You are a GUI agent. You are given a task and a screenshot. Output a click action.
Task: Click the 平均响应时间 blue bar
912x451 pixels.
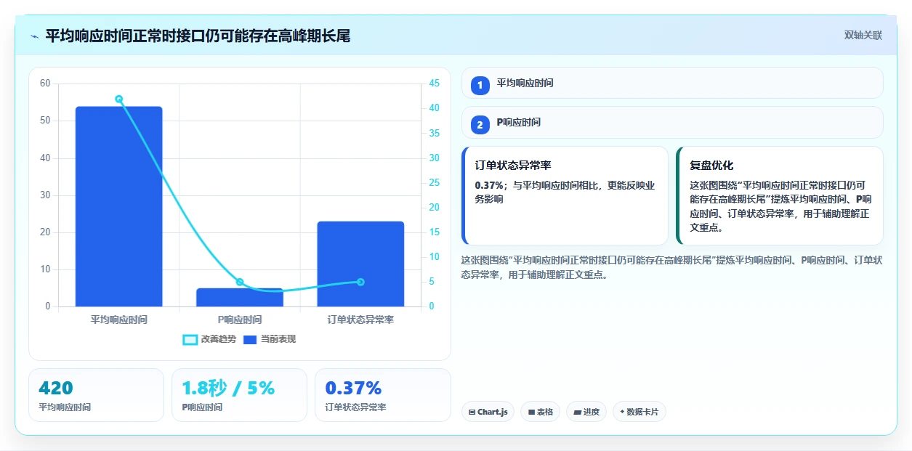click(x=118, y=206)
